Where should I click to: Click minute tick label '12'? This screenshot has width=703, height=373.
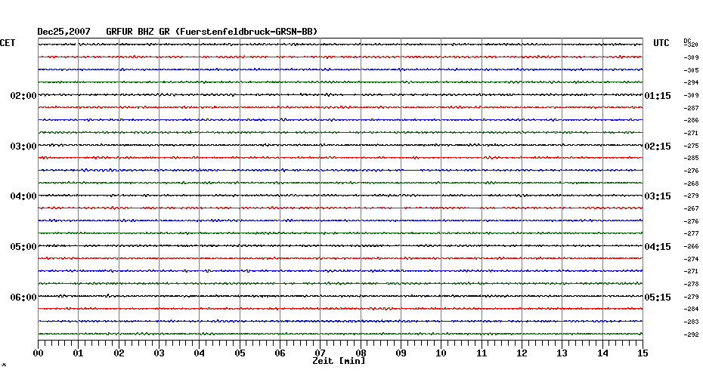click(x=522, y=353)
